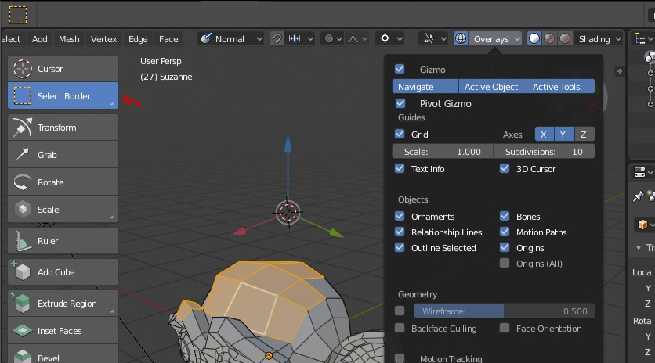This screenshot has height=363, width=655.
Task: Uncheck the Gizmo checkbox
Action: 400,69
